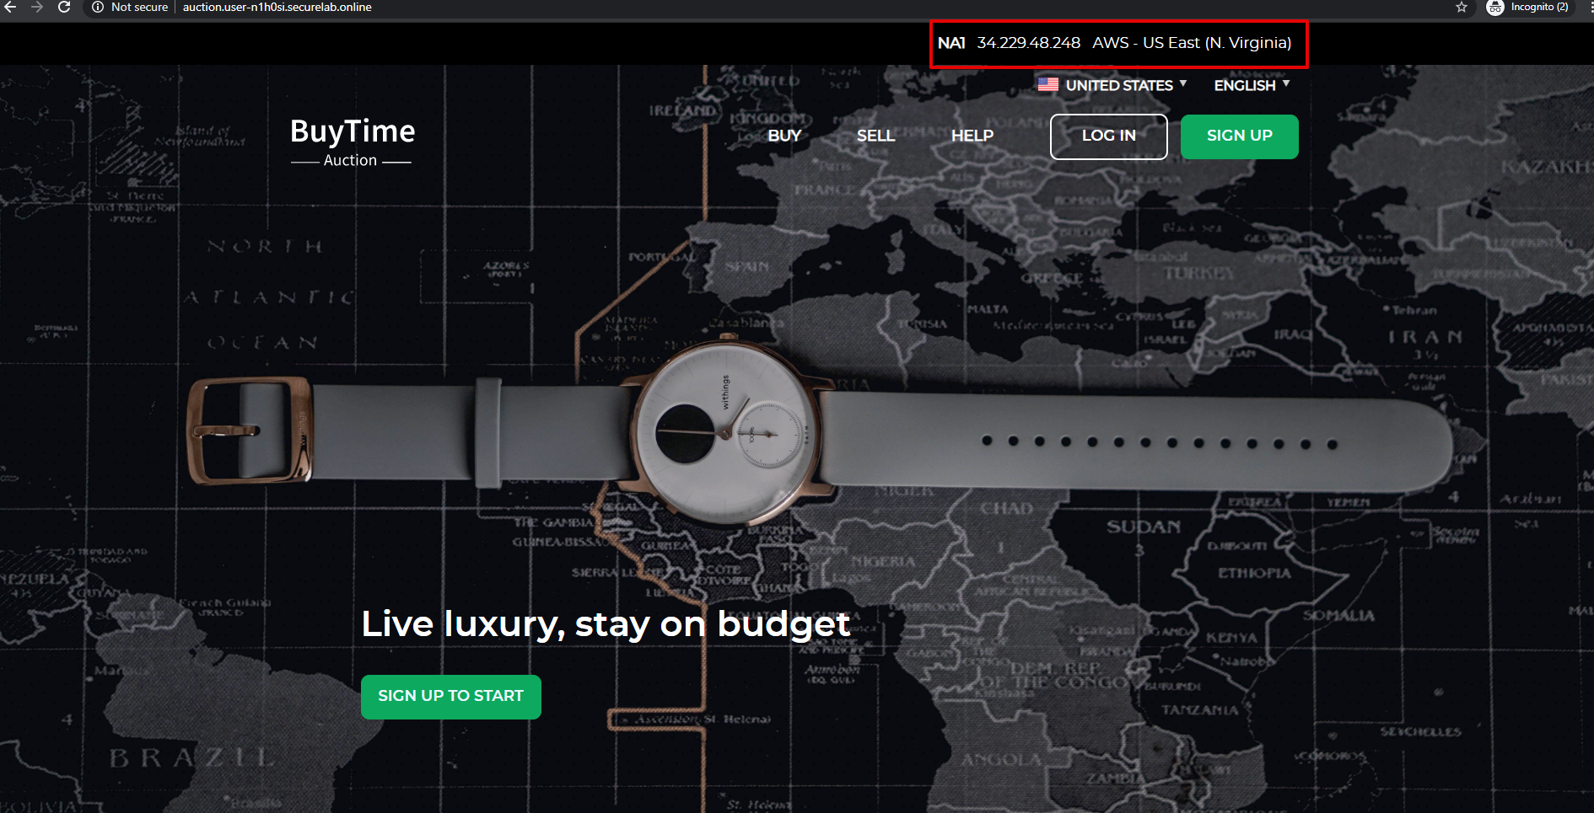This screenshot has width=1594, height=813.
Task: Click the green SIGN UP header button
Action: tap(1239, 136)
